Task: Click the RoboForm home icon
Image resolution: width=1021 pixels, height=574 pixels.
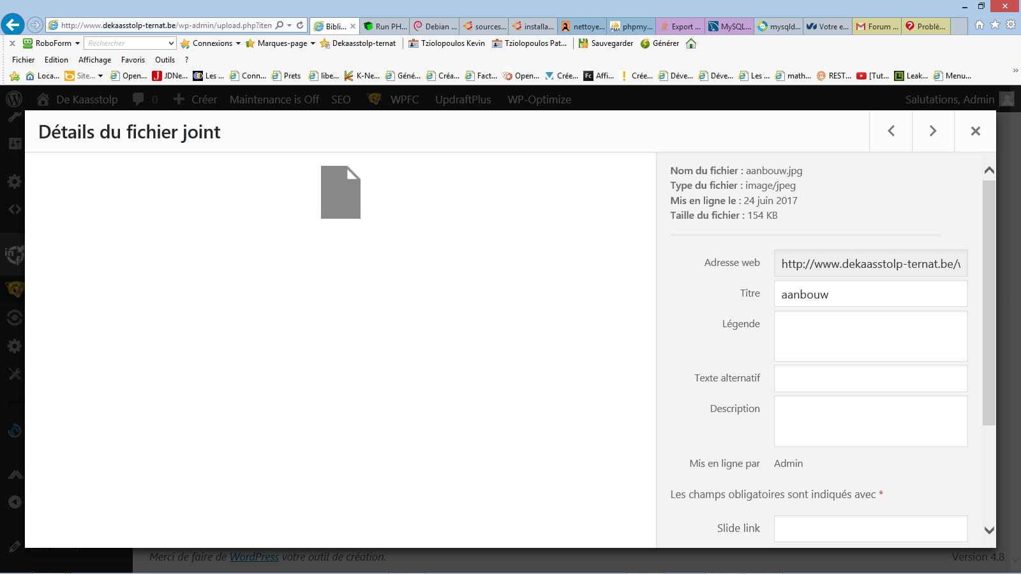Action: 691,43
